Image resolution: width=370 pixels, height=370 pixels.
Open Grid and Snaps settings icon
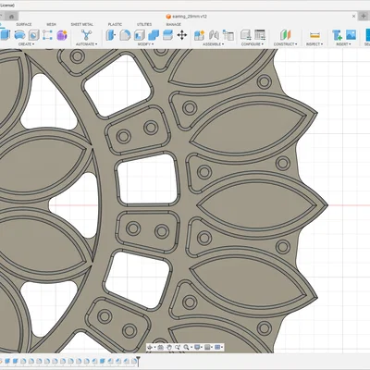pos(207,348)
